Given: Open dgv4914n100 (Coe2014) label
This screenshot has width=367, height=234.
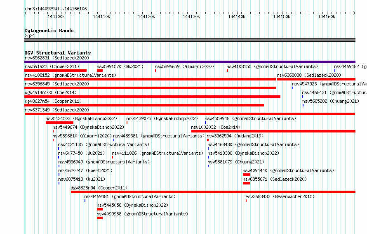Looking at the screenshot, I should tap(51, 92).
